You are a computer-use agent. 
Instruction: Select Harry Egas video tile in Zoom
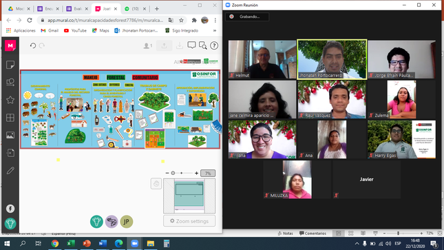coord(401,139)
